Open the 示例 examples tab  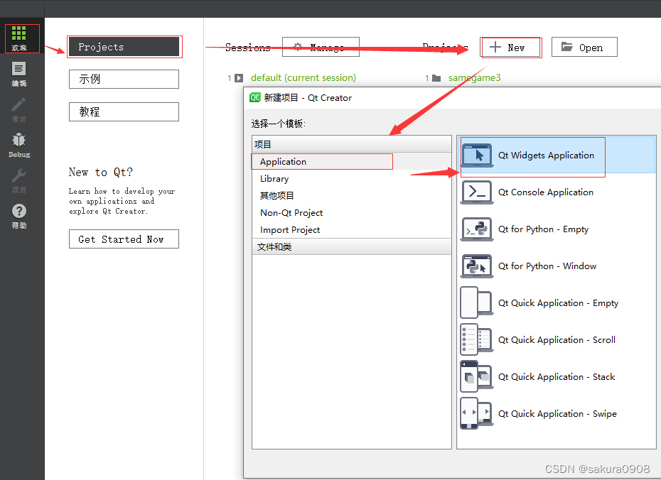[124, 79]
